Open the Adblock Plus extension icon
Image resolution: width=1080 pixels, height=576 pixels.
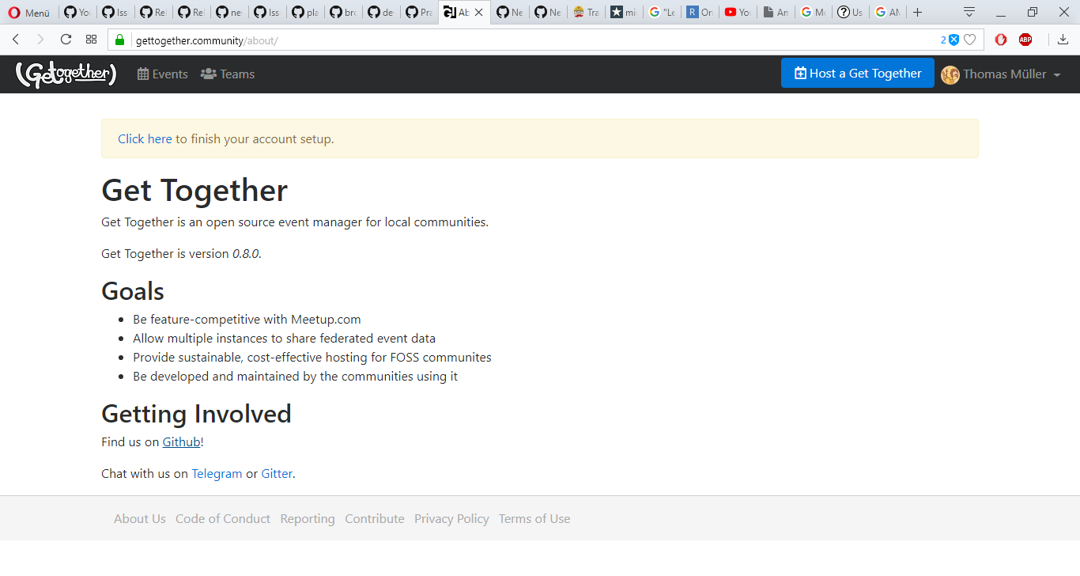click(1025, 39)
